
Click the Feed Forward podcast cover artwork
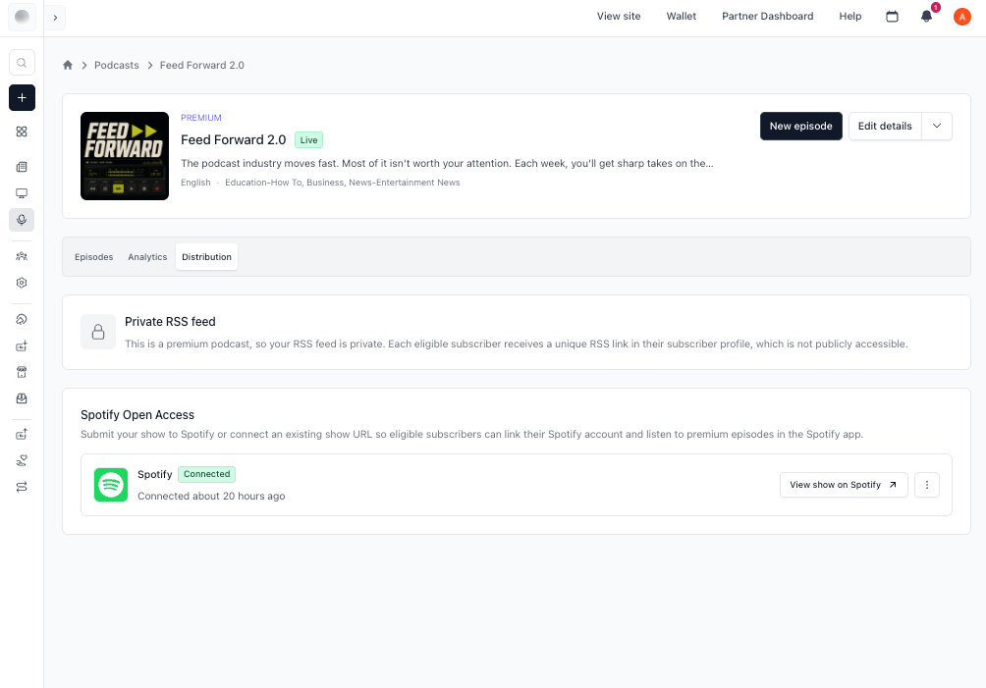click(125, 156)
